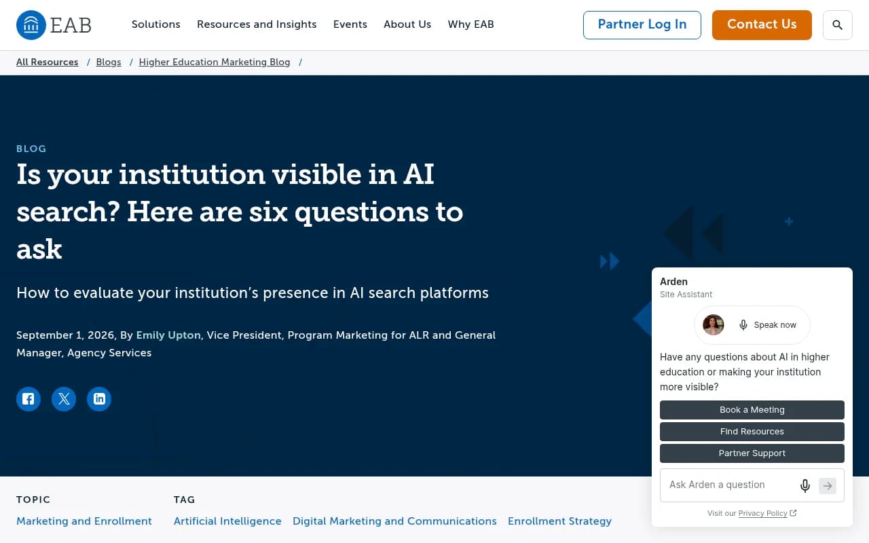The height and width of the screenshot is (543, 869).
Task: Share the article on X
Action: point(64,399)
